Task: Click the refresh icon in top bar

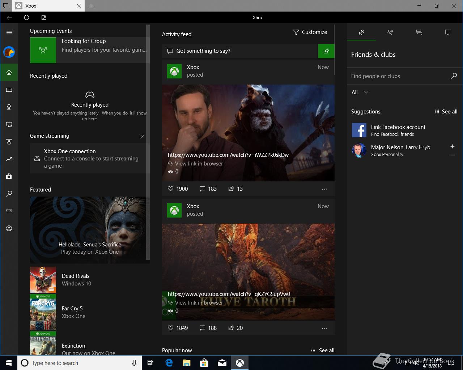Action: [26, 17]
